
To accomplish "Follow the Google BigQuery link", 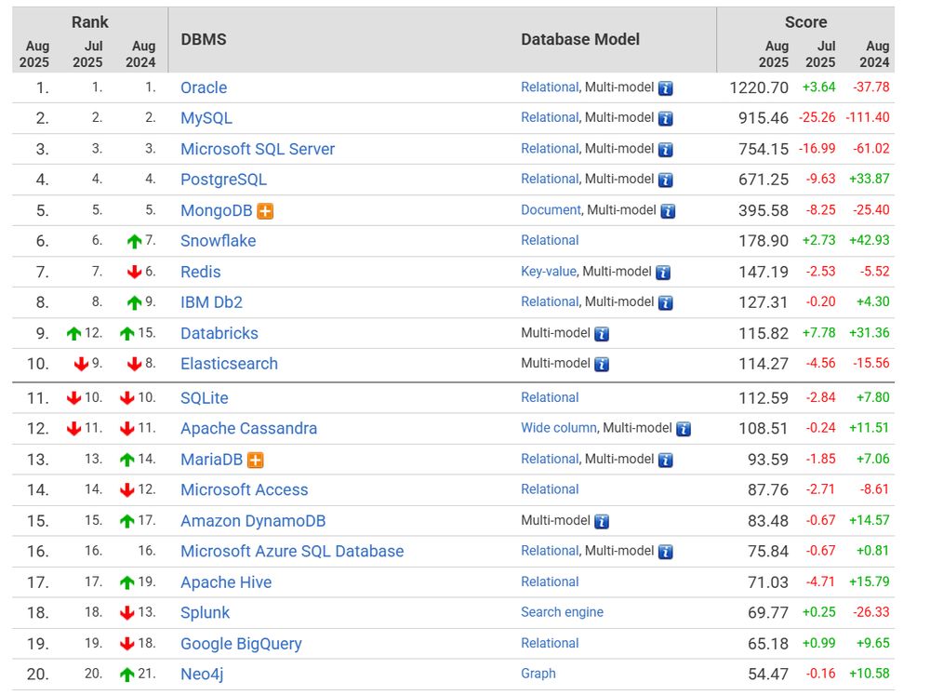I will tap(241, 644).
